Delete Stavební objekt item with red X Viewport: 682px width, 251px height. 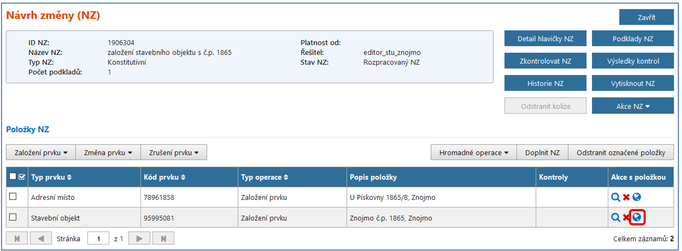626,217
